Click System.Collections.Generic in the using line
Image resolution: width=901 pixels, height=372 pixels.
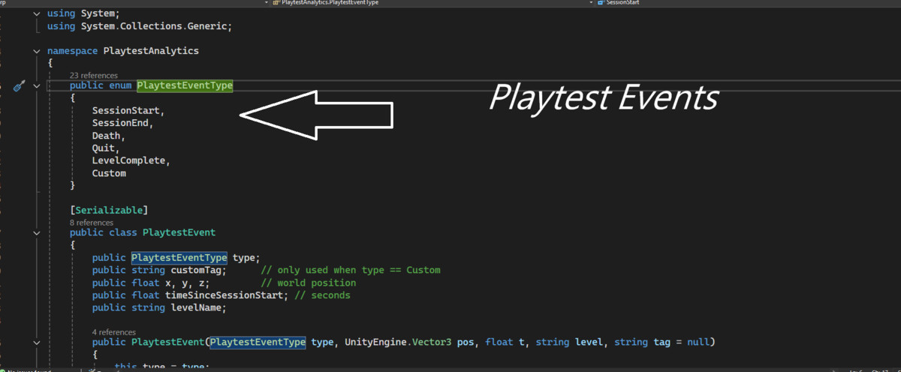pos(155,26)
